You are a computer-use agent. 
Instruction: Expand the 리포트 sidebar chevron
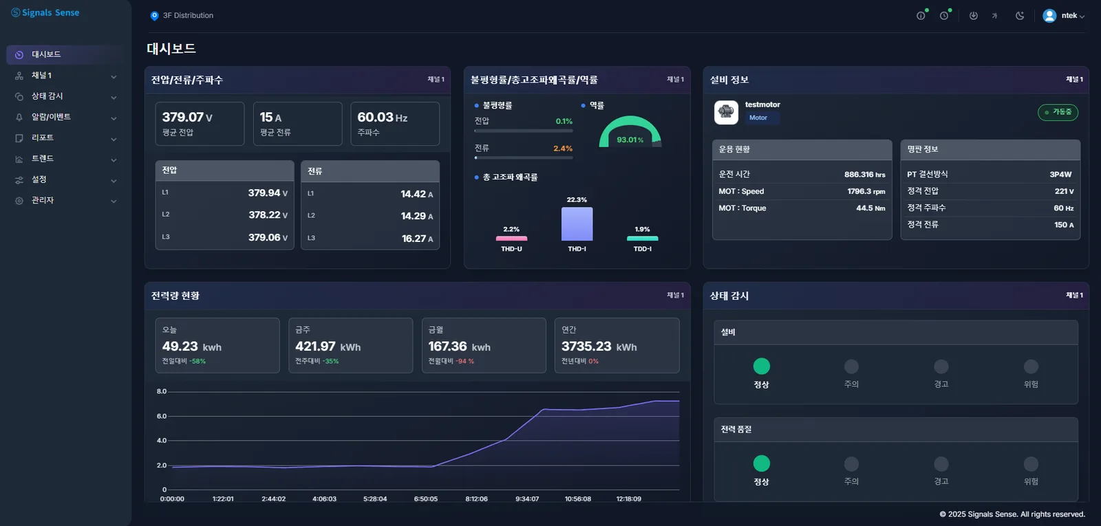(114, 139)
